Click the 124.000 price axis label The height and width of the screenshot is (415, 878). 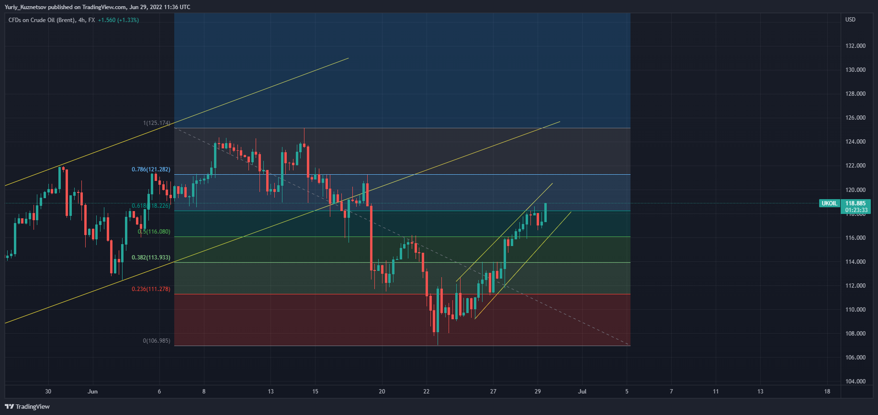coord(855,142)
